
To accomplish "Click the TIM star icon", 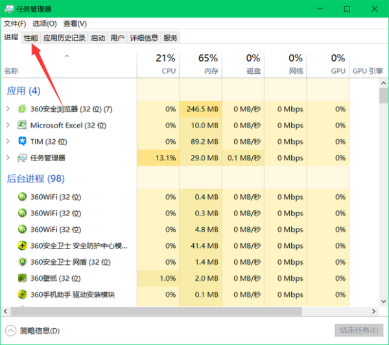I will pyautogui.click(x=22, y=141).
